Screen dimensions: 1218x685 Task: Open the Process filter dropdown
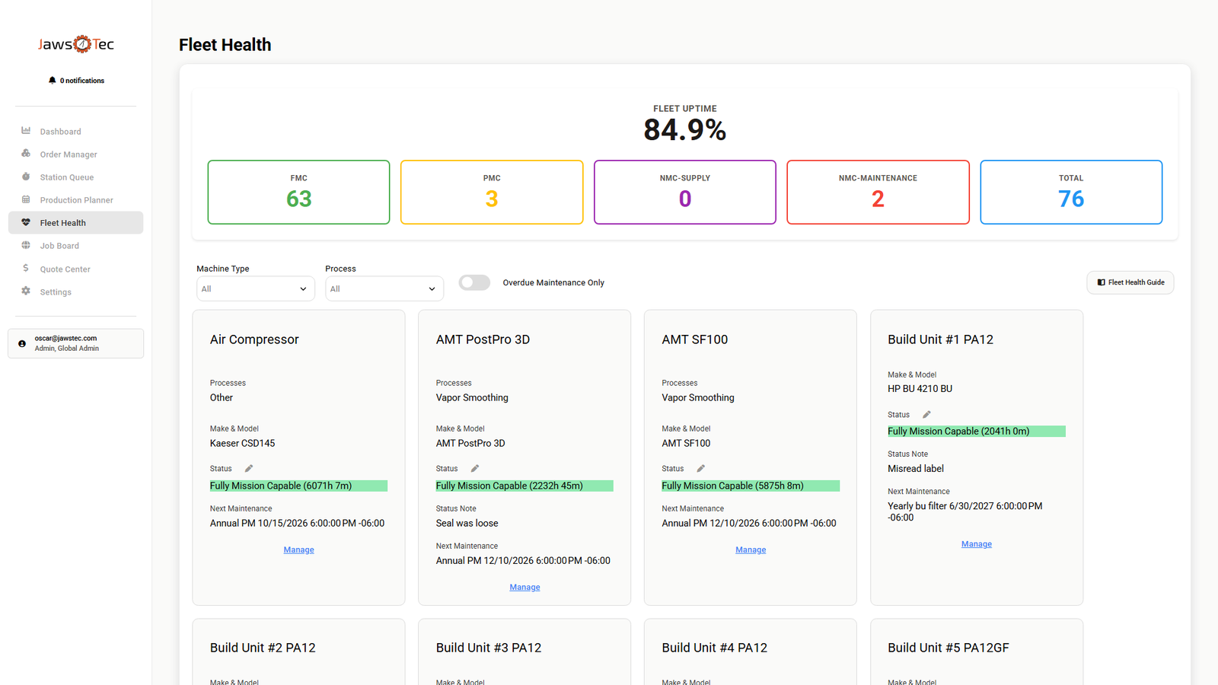click(x=384, y=289)
